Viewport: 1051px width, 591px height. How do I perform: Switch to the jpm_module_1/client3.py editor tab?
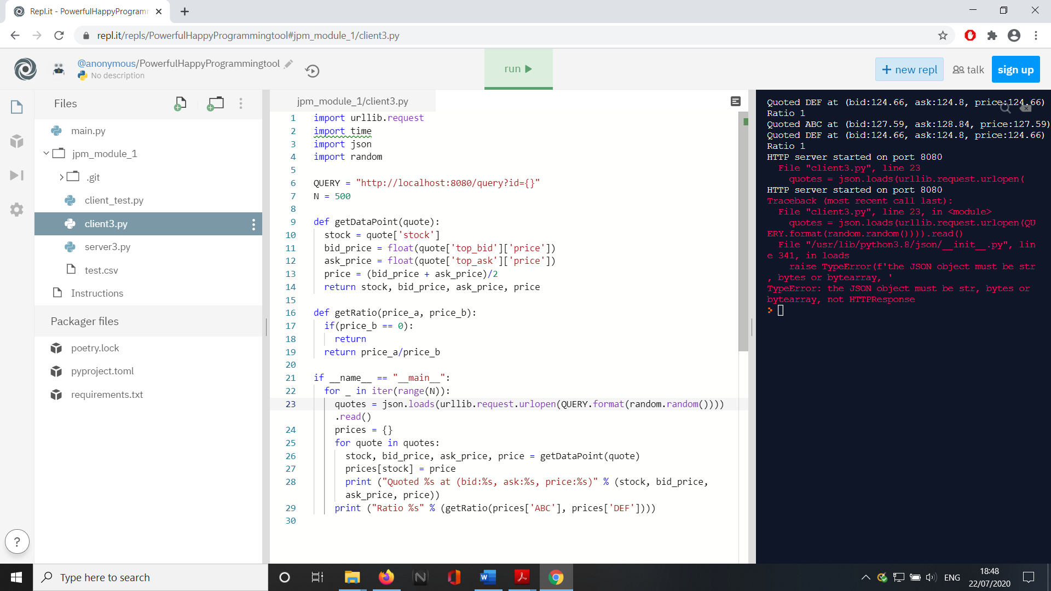[x=352, y=101]
